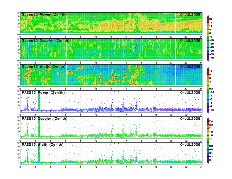Click the tall green column in RASS13 Doppler panel
232x179 pixels.
(39, 127)
